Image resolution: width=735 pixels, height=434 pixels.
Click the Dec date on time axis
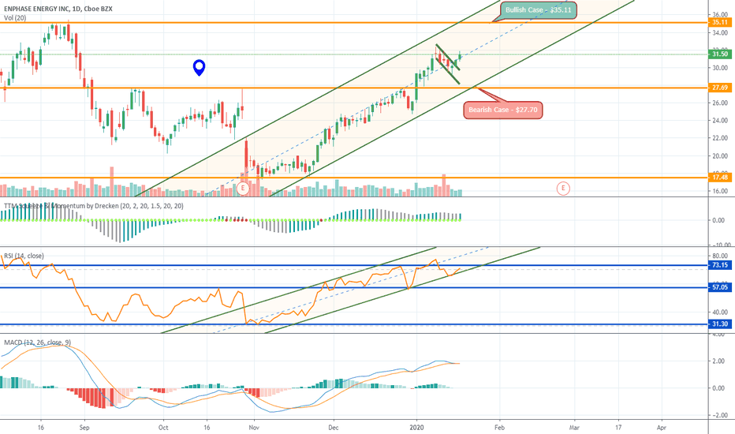tap(334, 428)
